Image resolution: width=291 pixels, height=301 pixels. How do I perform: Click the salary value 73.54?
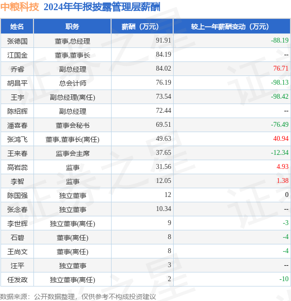click(163, 96)
